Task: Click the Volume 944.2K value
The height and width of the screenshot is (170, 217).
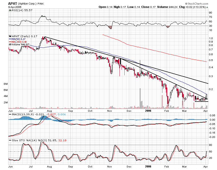Action: coord(167,7)
